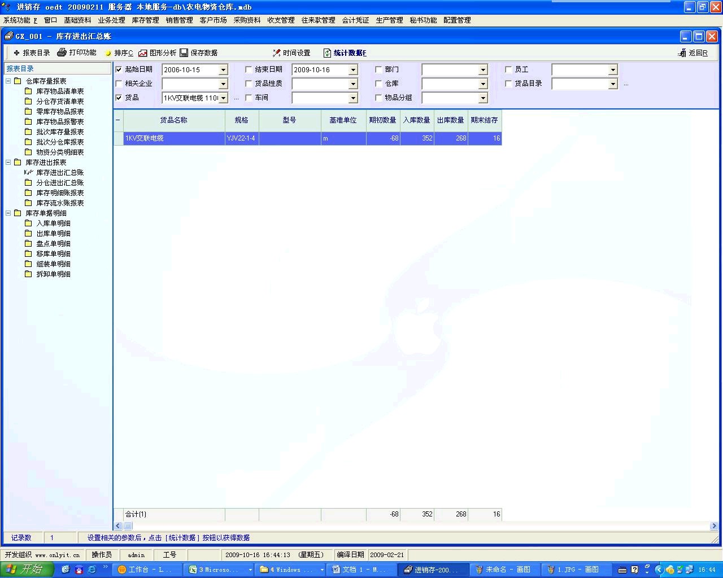Screen dimensions: 723x578
Task: Click the 统计数据 refresh icon
Action: tap(327, 53)
